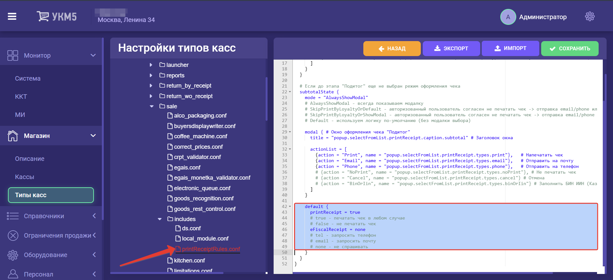Screen dimensions: 613x280
Task: Click the Магазин house icon
Action: [x=13, y=136]
